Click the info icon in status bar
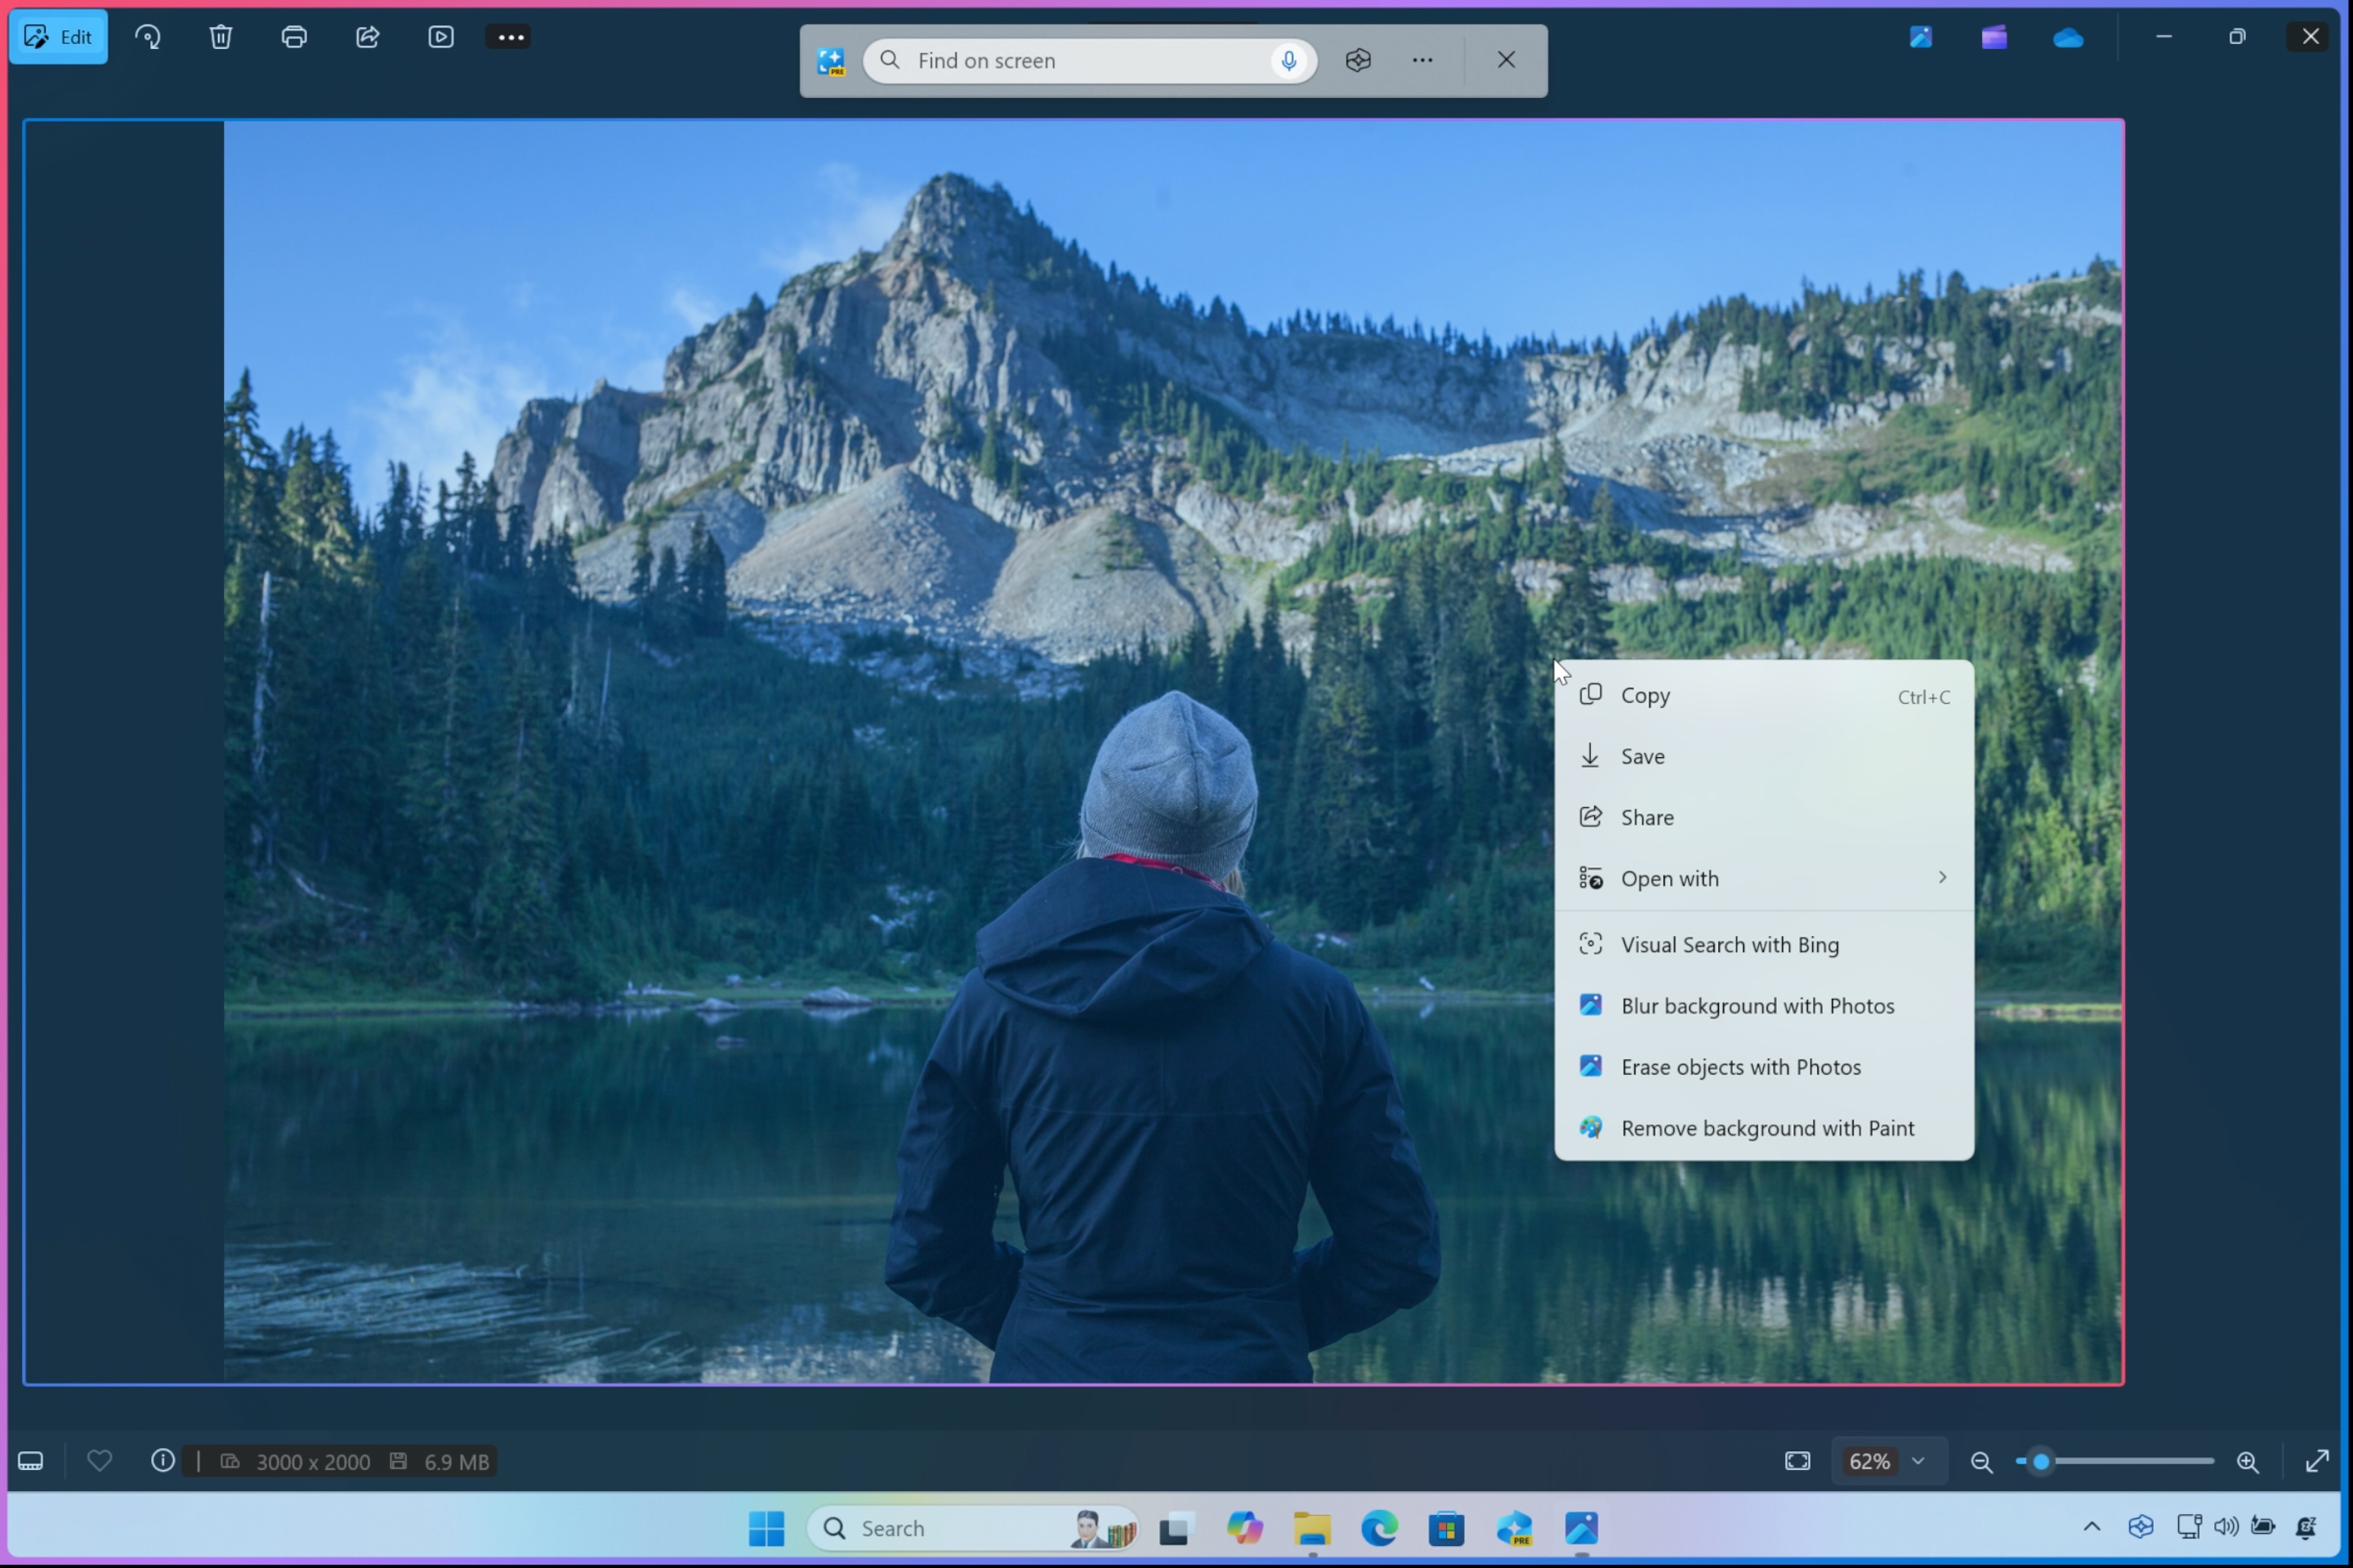This screenshot has height=1568, width=2353. click(x=161, y=1461)
